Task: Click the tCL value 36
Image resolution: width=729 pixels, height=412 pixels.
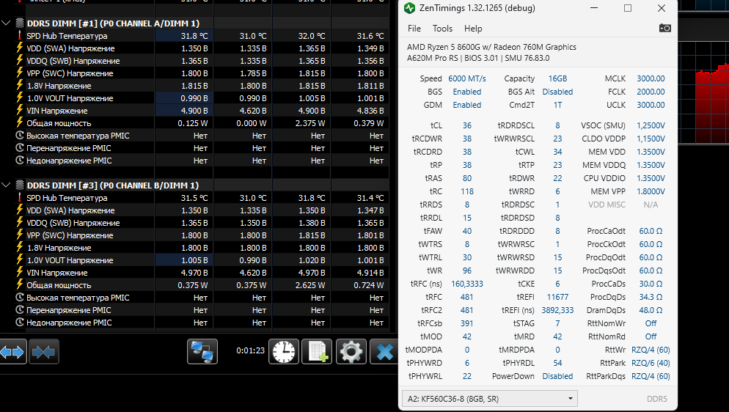Action: click(x=466, y=125)
